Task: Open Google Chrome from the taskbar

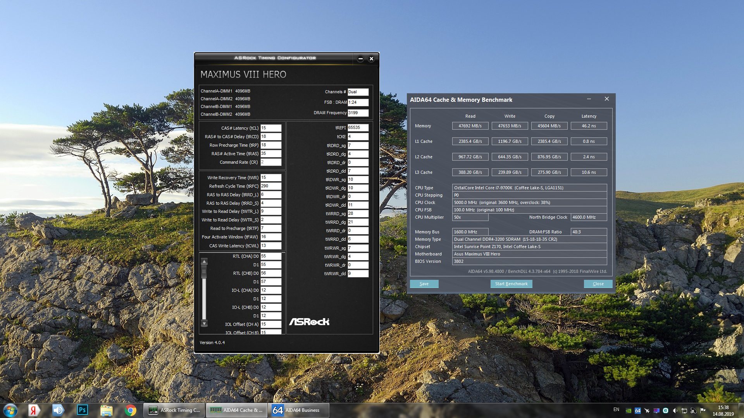Action: coord(131,410)
